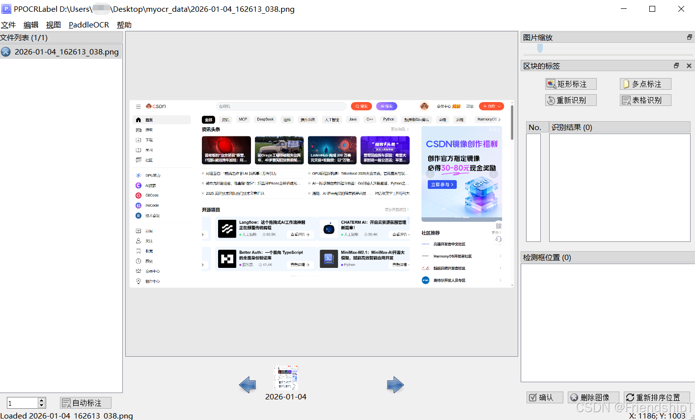Screen dimensions: 695x420
Task: Click the 首页 home icon in sidebar
Action: coord(139,120)
